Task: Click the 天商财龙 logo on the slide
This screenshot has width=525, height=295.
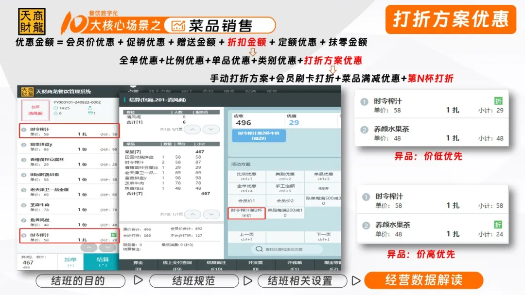Action: click(32, 21)
